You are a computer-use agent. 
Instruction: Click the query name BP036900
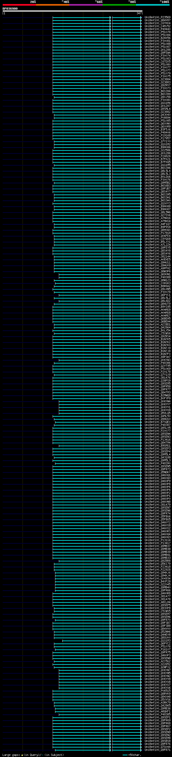(x=10, y=9)
